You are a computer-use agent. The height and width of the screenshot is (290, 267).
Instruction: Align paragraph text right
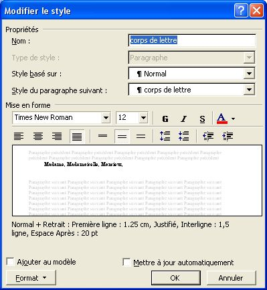[x=57, y=136]
